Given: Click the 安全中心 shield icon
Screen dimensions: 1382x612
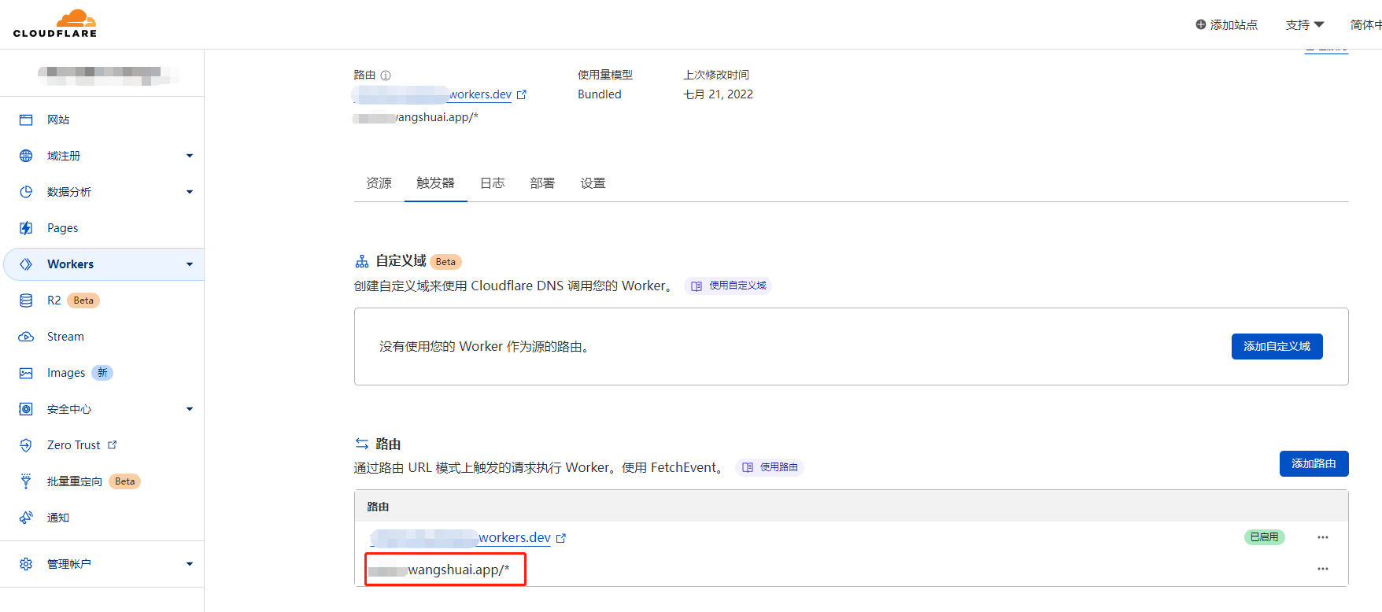Looking at the screenshot, I should [26, 409].
